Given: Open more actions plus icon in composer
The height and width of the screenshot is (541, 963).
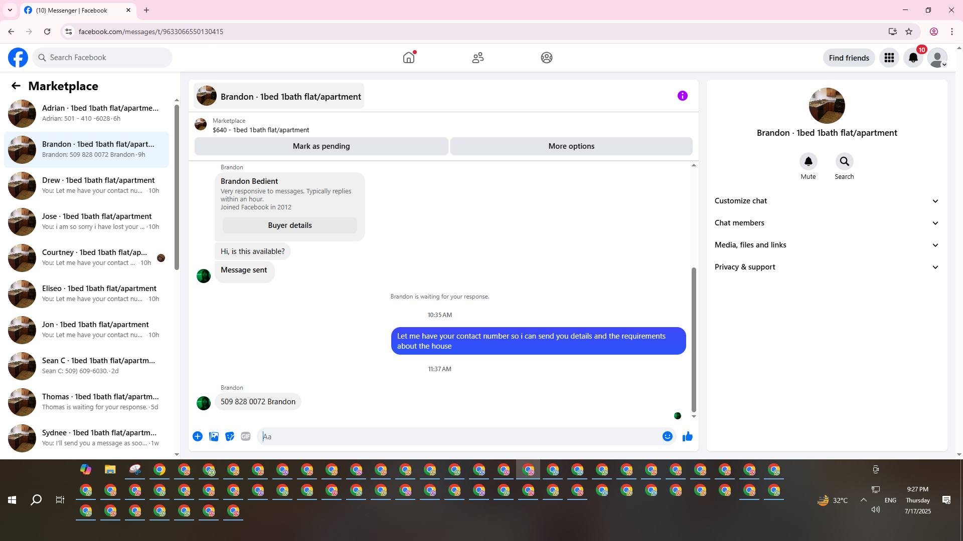Looking at the screenshot, I should (198, 436).
